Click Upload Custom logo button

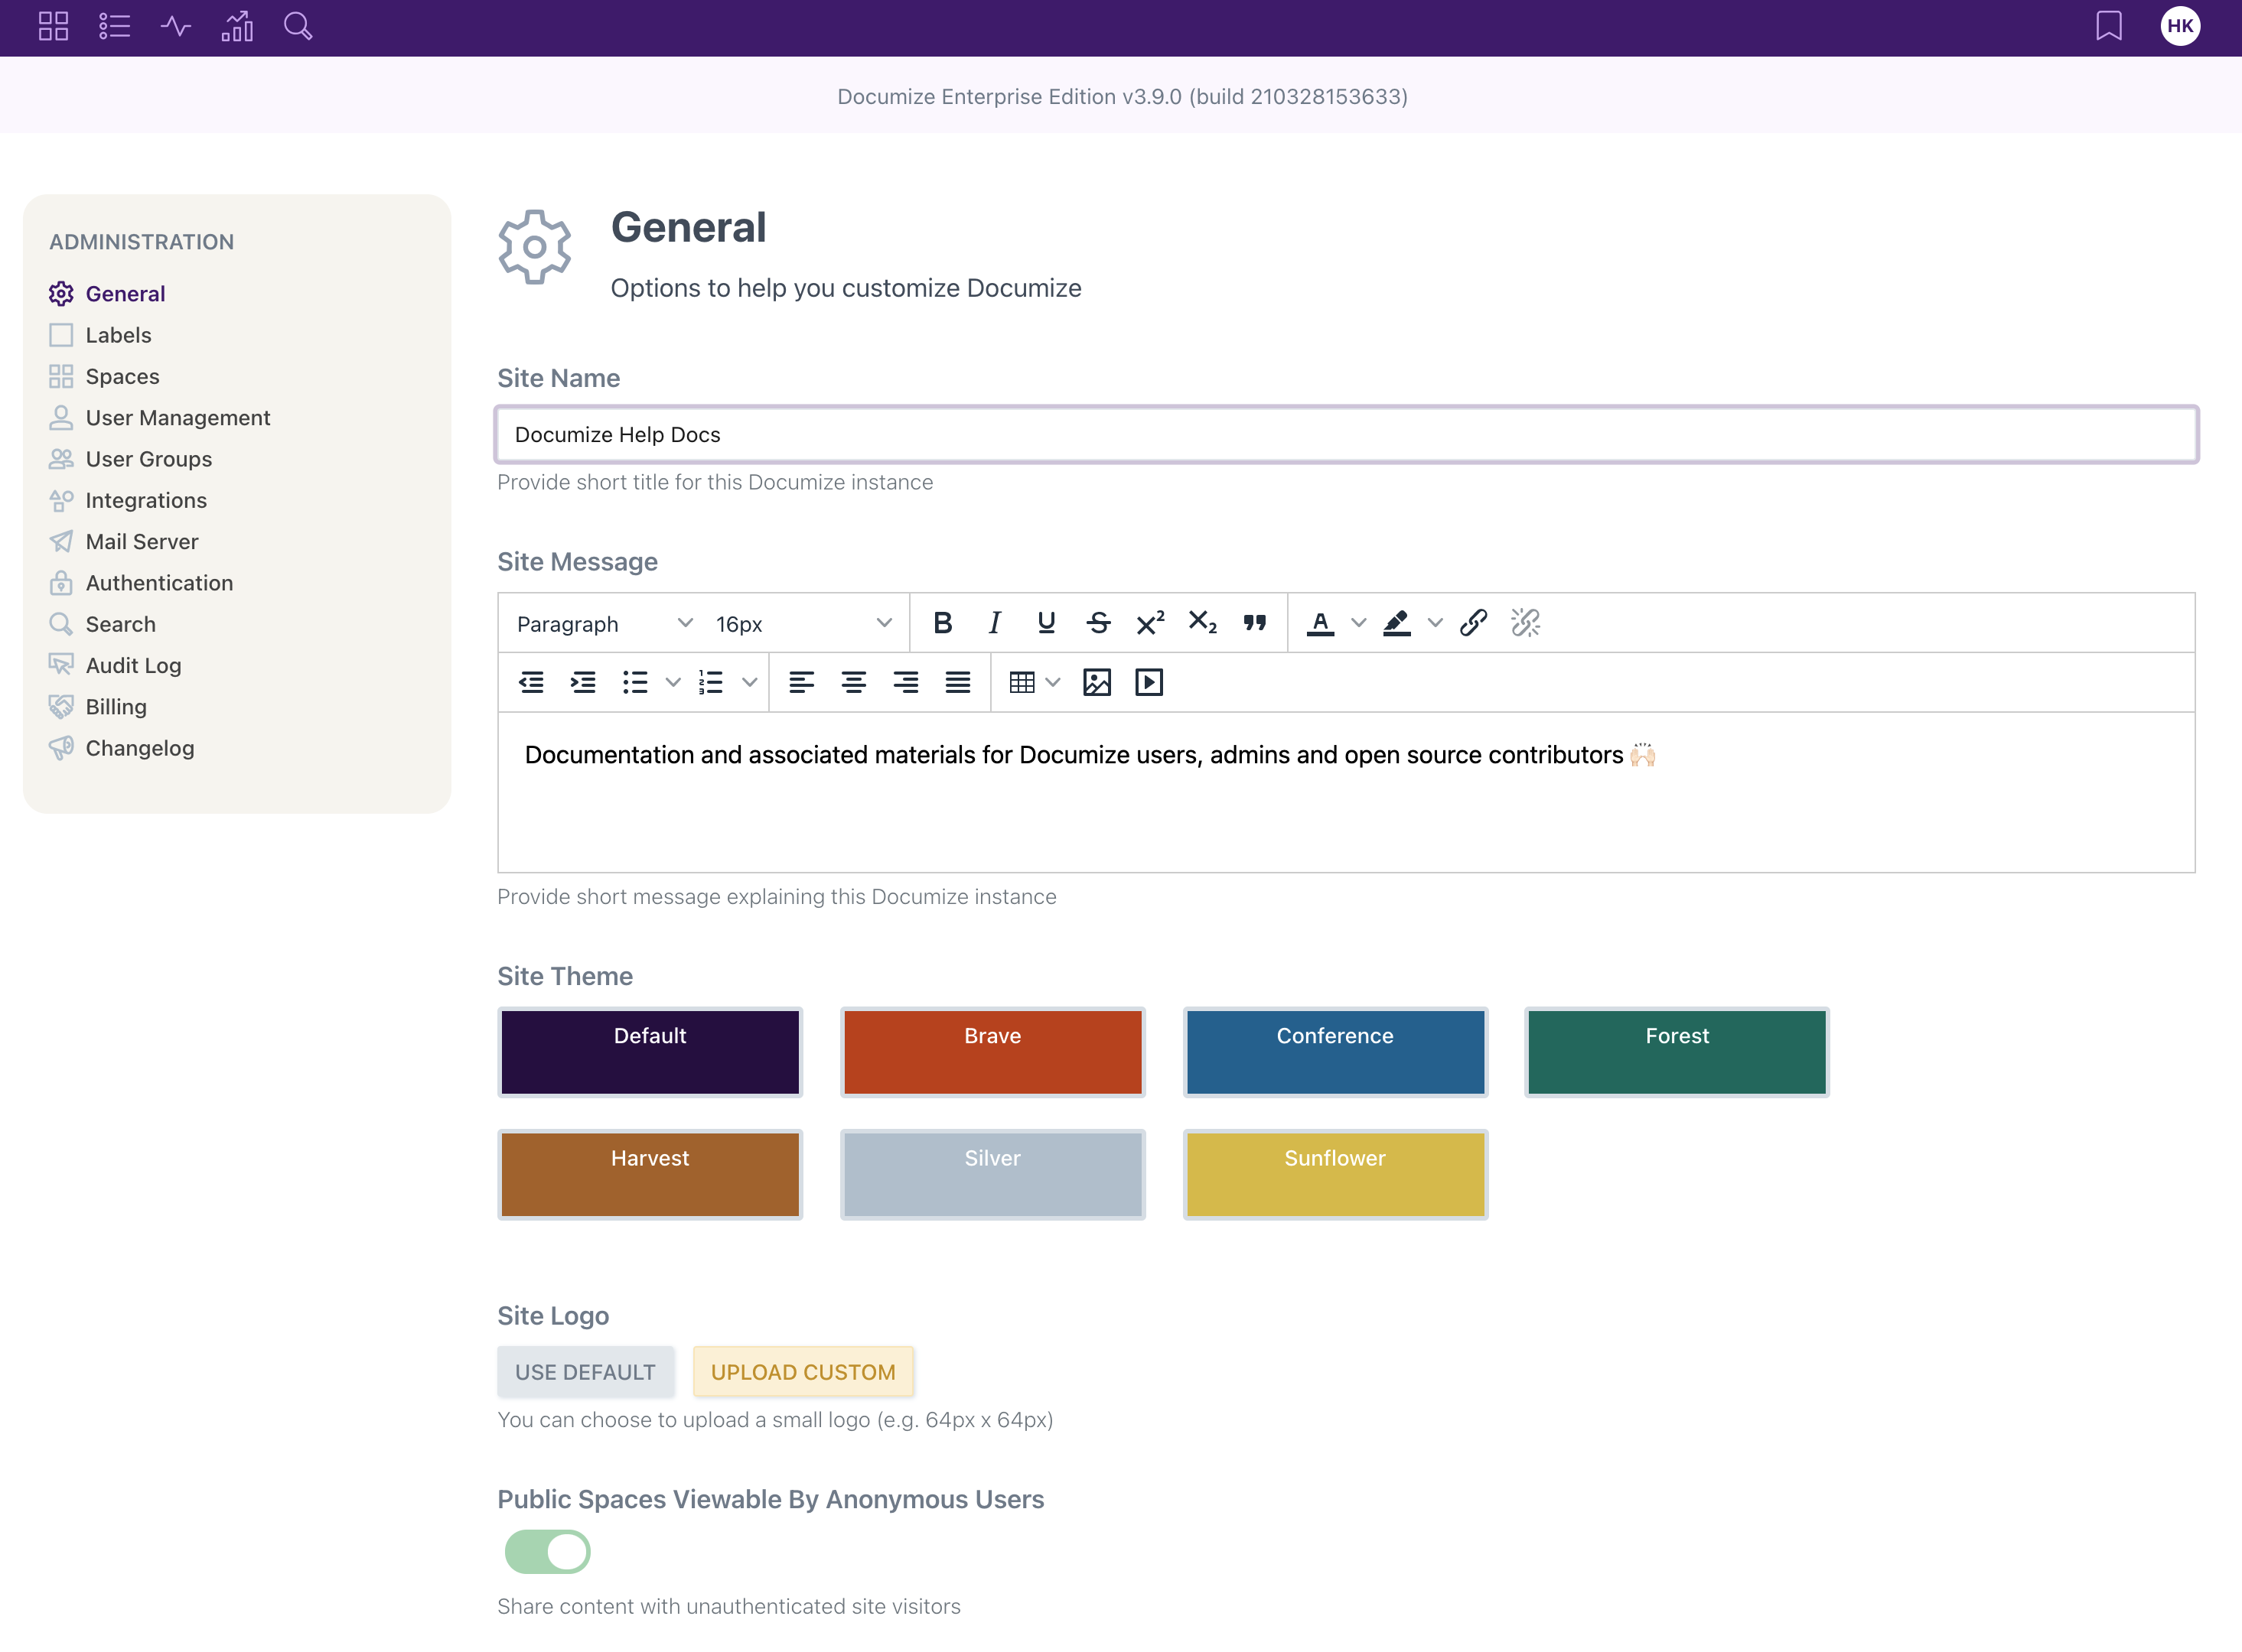coord(803,1371)
